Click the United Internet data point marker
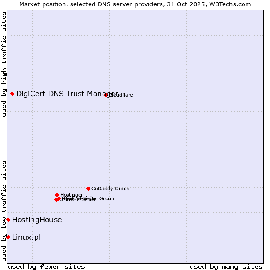 pos(56,199)
